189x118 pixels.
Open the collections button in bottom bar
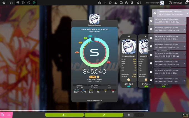(x=129, y=115)
